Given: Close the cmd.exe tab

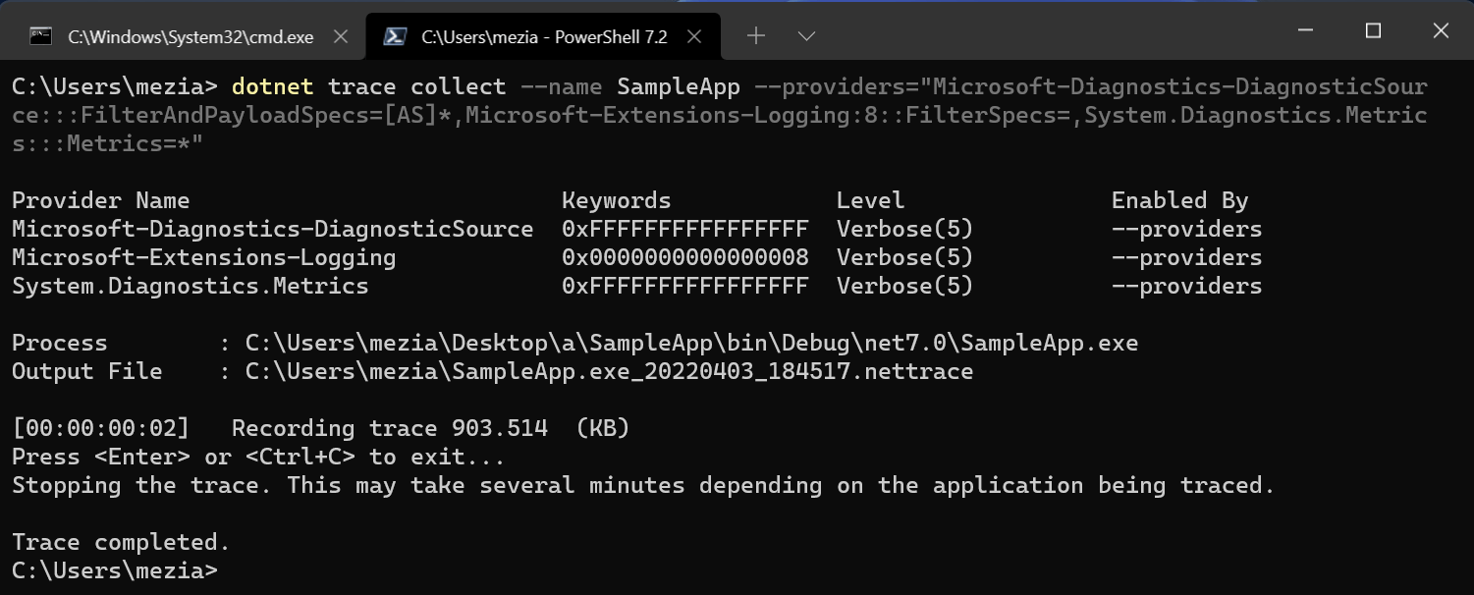Looking at the screenshot, I should pyautogui.click(x=341, y=36).
